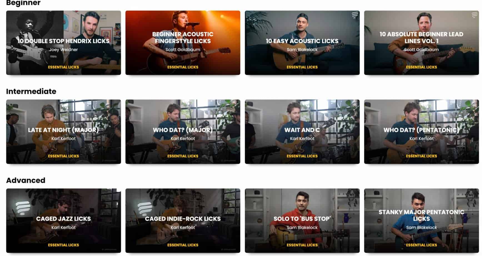The width and height of the screenshot is (482, 256).
Task: Open Late At Night (Major) lesson
Action: [63, 132]
